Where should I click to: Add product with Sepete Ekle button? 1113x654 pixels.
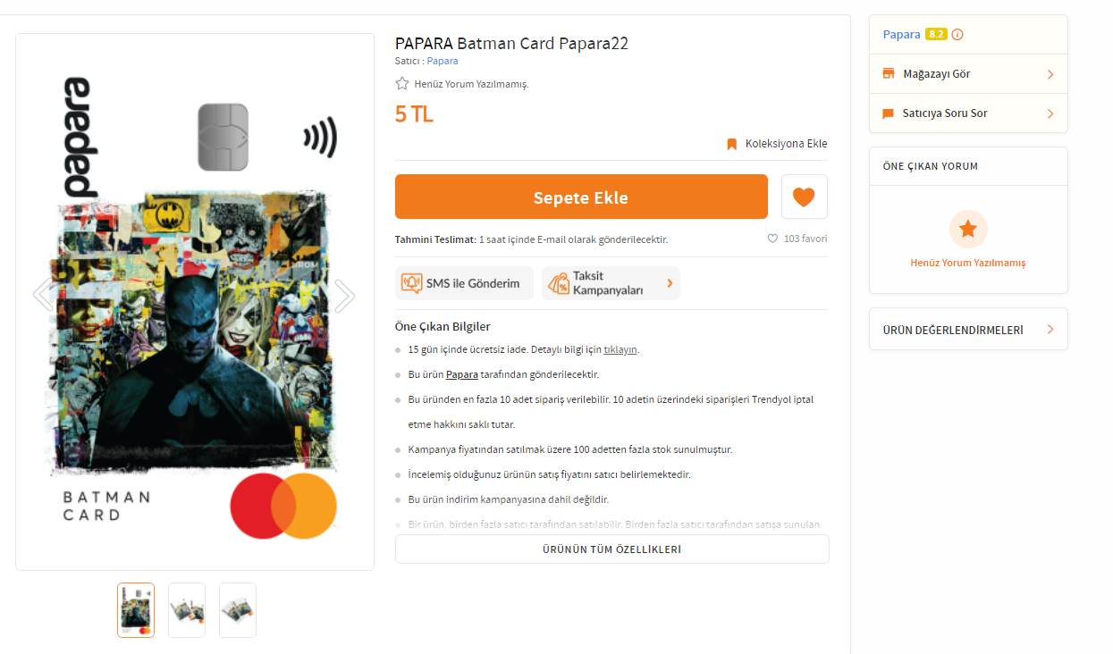(x=581, y=197)
